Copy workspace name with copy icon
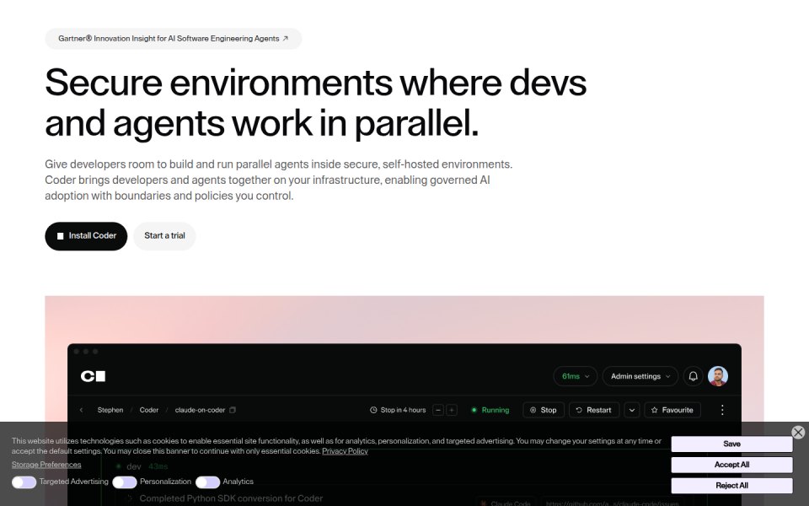 (x=233, y=410)
